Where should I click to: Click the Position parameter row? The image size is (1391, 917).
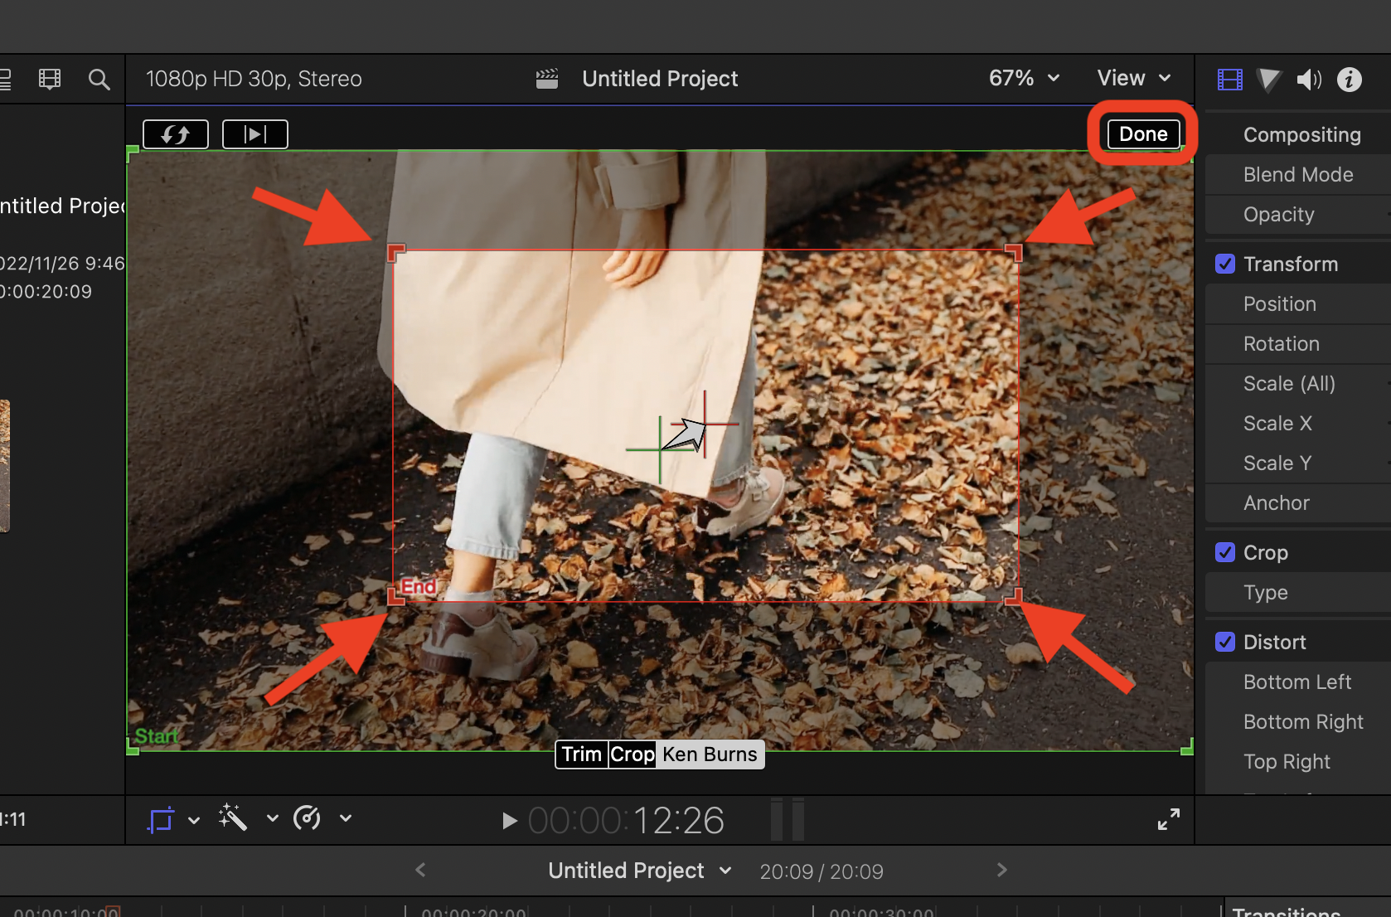coord(1298,303)
